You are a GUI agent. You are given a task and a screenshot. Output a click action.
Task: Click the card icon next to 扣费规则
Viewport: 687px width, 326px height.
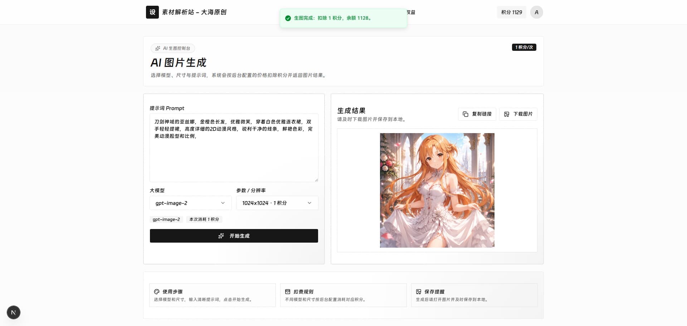tap(288, 292)
